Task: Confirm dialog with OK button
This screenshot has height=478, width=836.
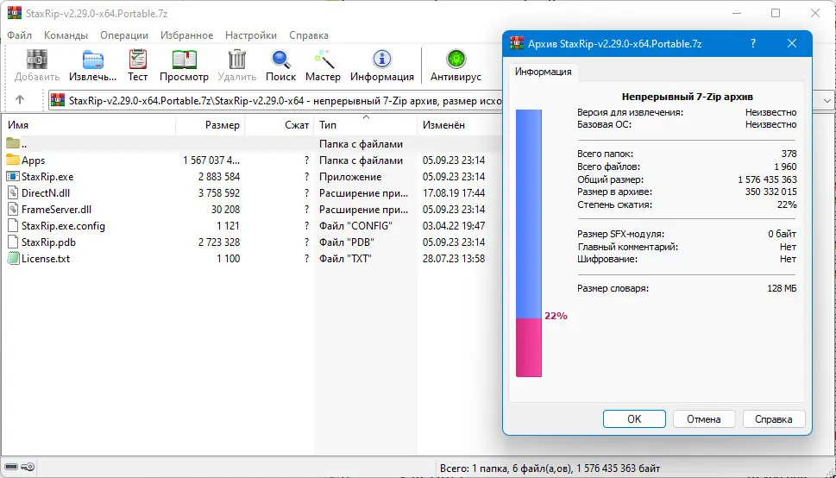Action: point(634,418)
